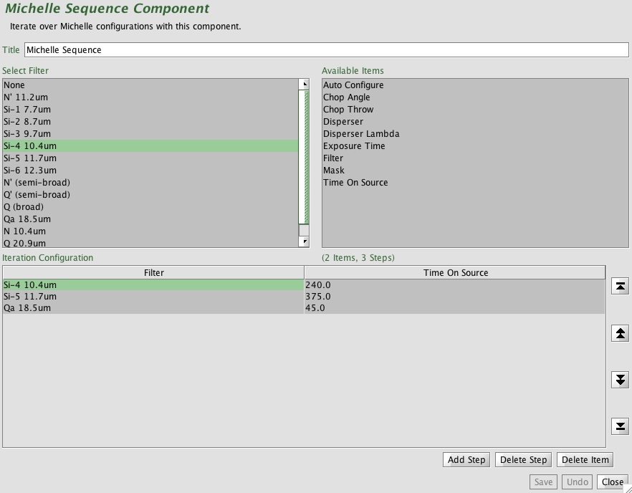The width and height of the screenshot is (632, 493).
Task: Click the Title text field
Action: (327, 50)
